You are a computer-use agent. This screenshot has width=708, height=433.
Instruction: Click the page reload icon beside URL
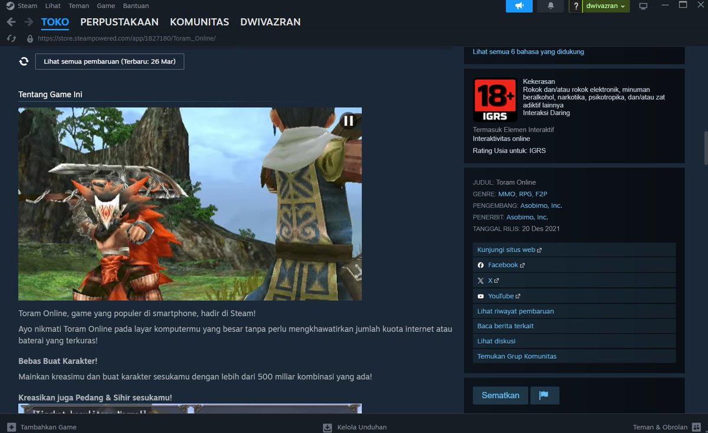pyautogui.click(x=11, y=38)
